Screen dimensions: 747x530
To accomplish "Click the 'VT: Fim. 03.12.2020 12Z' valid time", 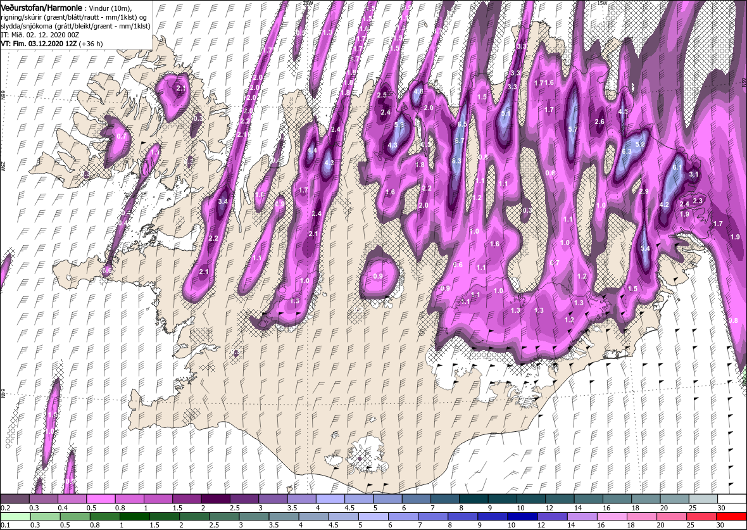I will click(39, 43).
